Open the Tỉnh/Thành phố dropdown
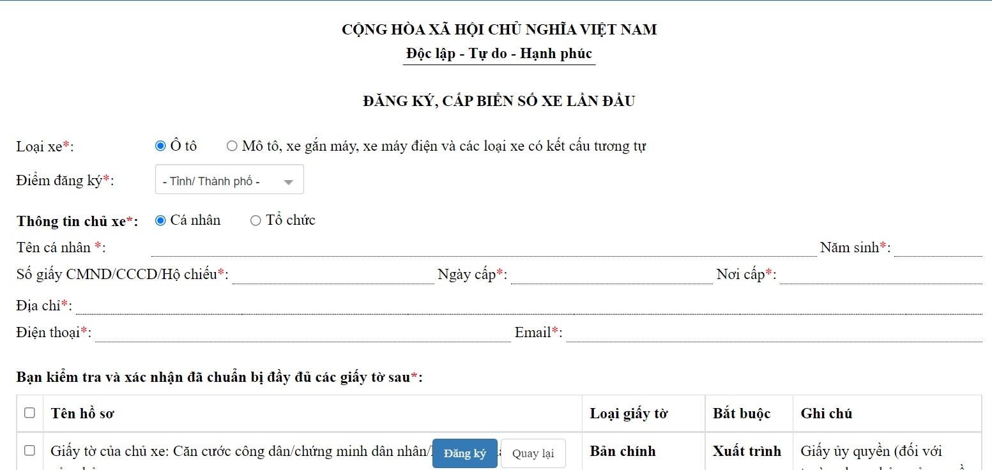 [229, 181]
